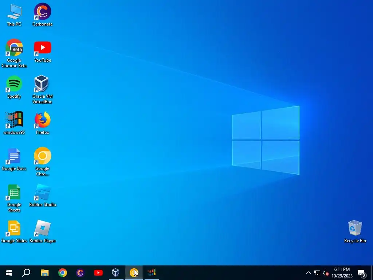Select the Spotify desktop shortcut
373x280 pixels.
14,87
